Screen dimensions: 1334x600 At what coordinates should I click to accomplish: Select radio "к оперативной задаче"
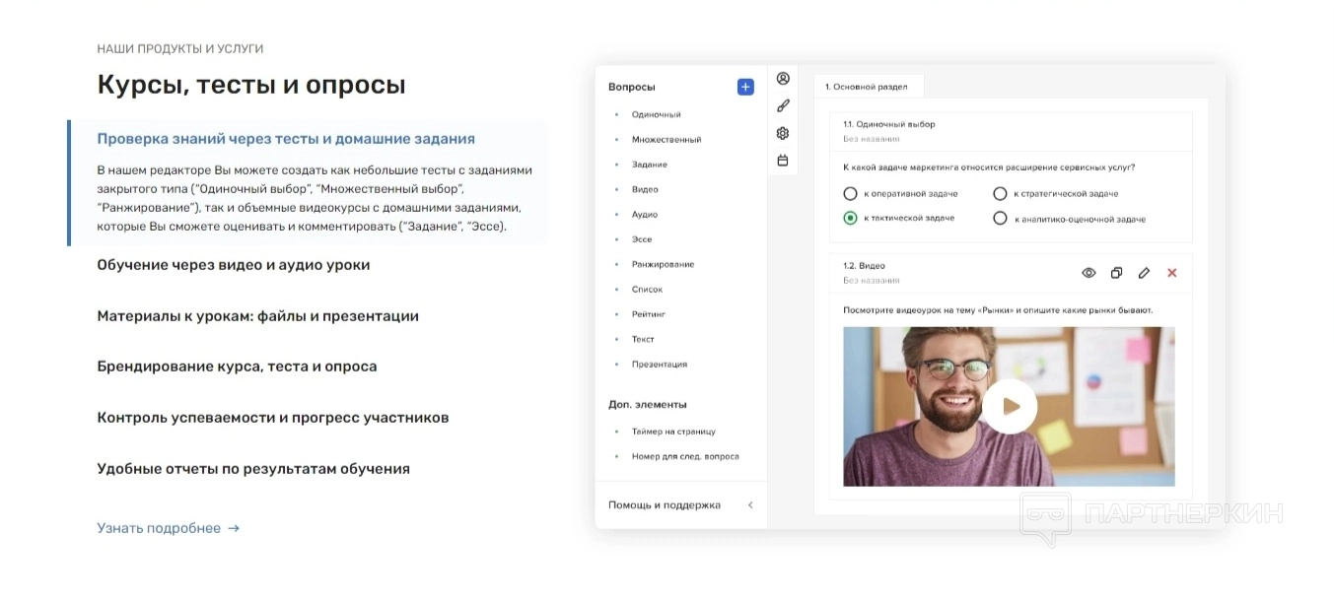(x=850, y=194)
